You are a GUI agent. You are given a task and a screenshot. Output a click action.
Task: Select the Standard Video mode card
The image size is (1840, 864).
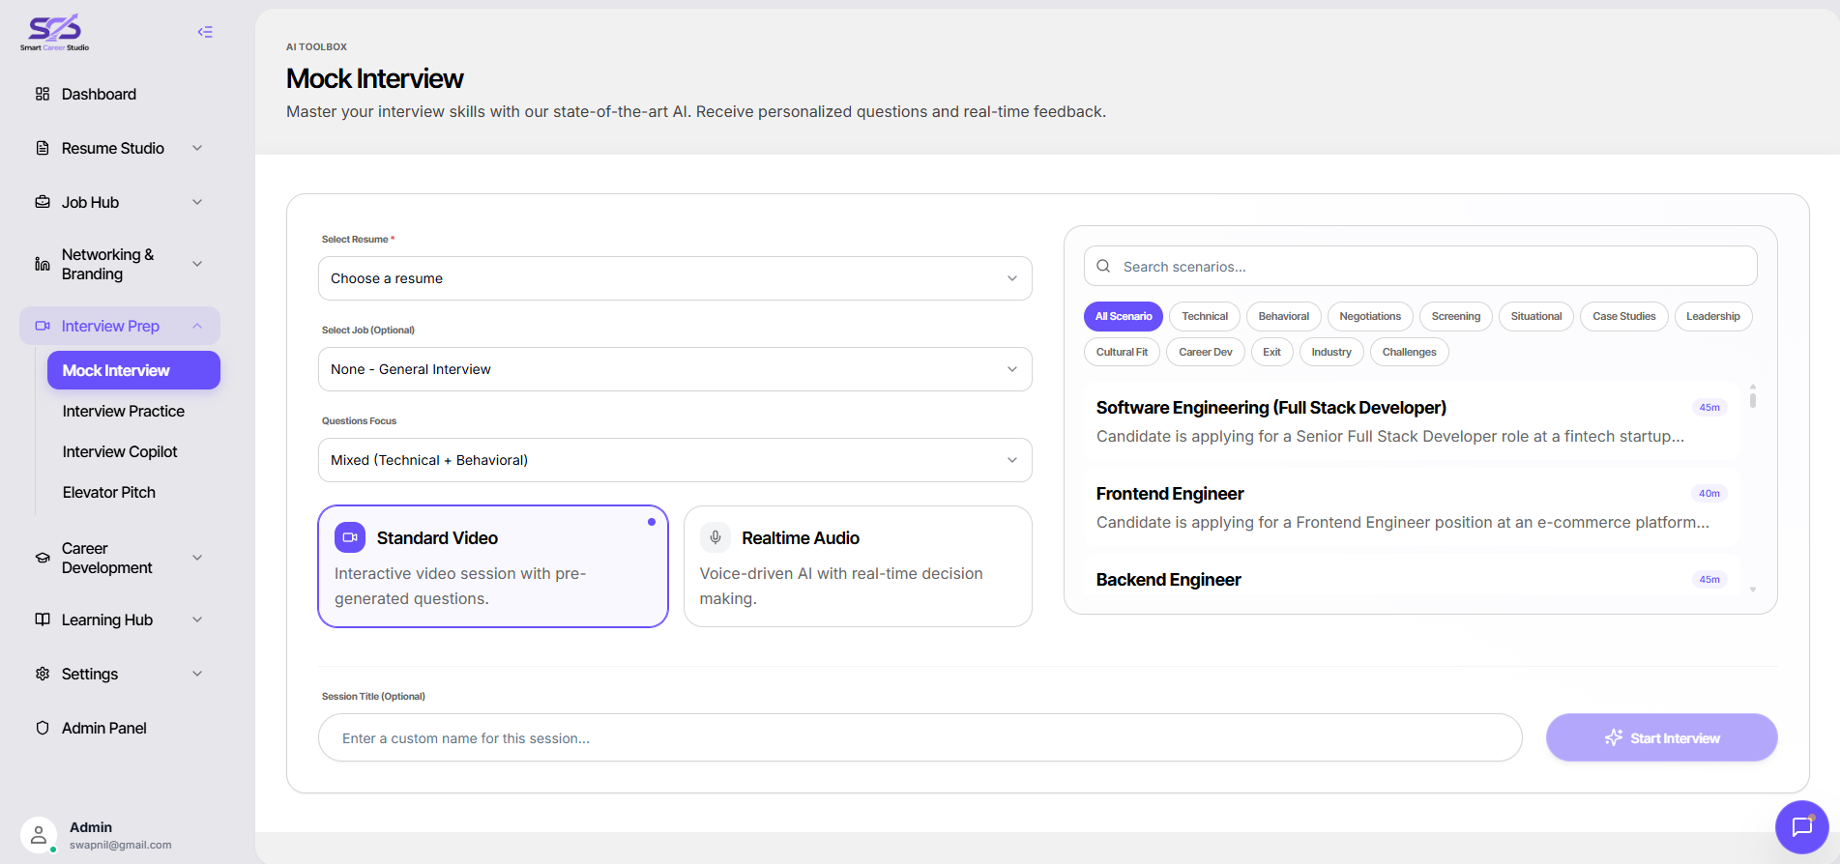pyautogui.click(x=493, y=566)
